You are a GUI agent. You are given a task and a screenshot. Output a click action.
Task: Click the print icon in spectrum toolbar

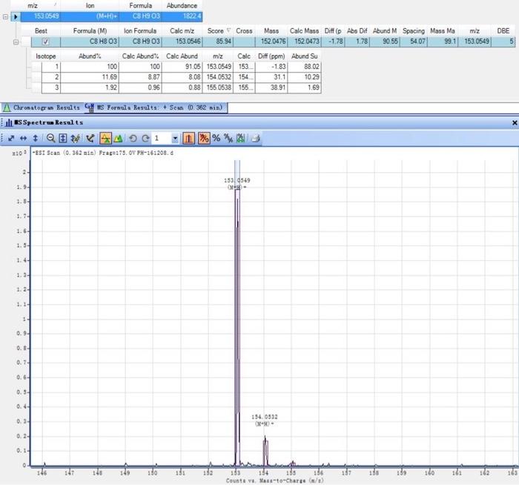pos(256,139)
